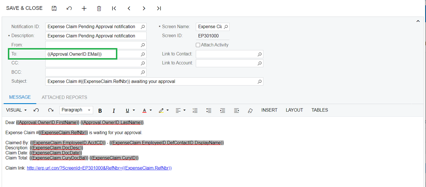Open Screen Name lookup magnifier
The height and width of the screenshot is (187, 426).
click(x=226, y=27)
